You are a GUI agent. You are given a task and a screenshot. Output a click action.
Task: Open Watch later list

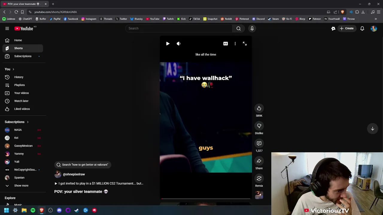(x=23, y=101)
